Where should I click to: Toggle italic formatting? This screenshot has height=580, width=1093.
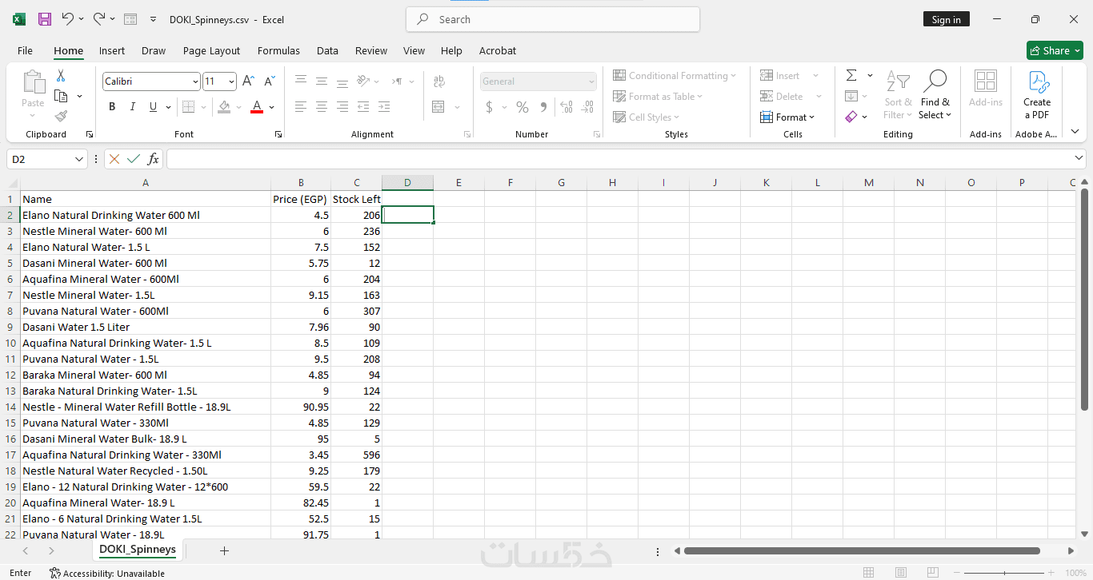[133, 107]
